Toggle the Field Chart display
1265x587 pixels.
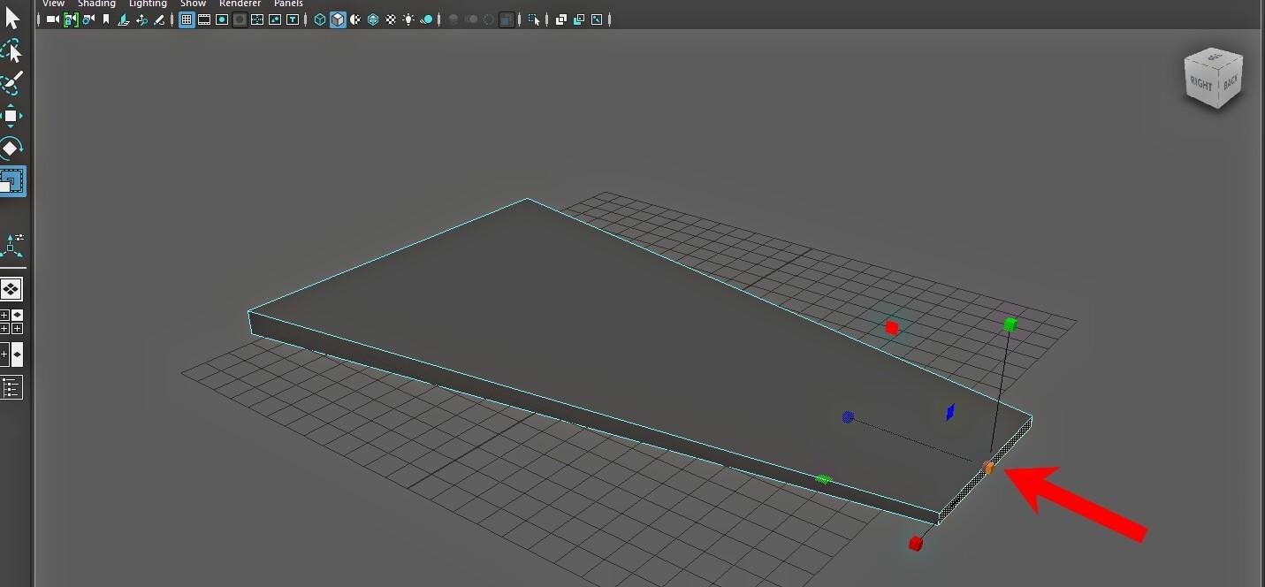pos(257,19)
